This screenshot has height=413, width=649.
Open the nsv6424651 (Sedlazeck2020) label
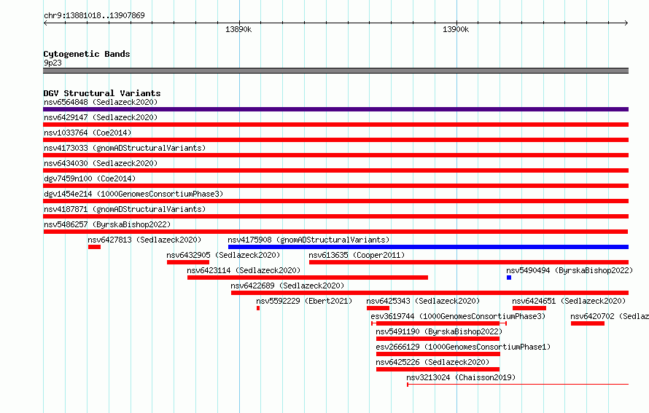[569, 301]
